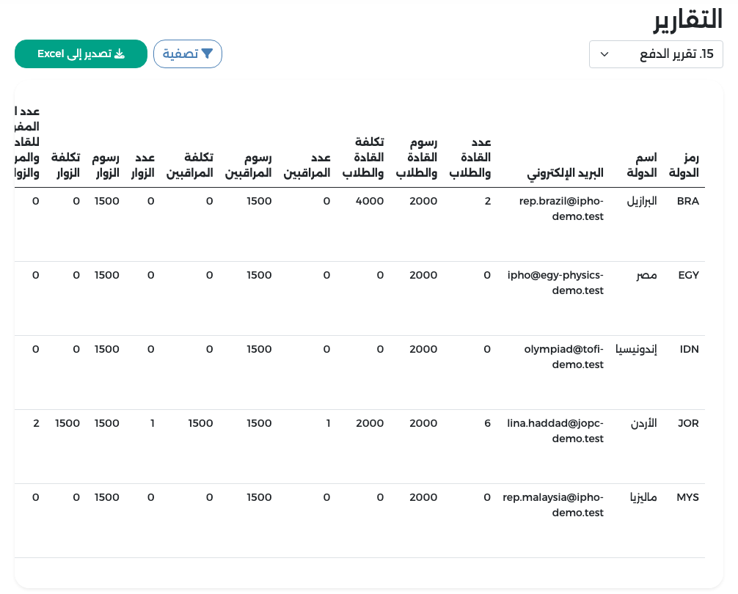The width and height of the screenshot is (738, 594).
Task: Click the leaders count 2 in BRA row
Action: pyautogui.click(x=488, y=201)
